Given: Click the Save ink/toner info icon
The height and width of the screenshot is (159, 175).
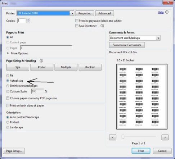Looking at the screenshot, I should click(x=102, y=26).
